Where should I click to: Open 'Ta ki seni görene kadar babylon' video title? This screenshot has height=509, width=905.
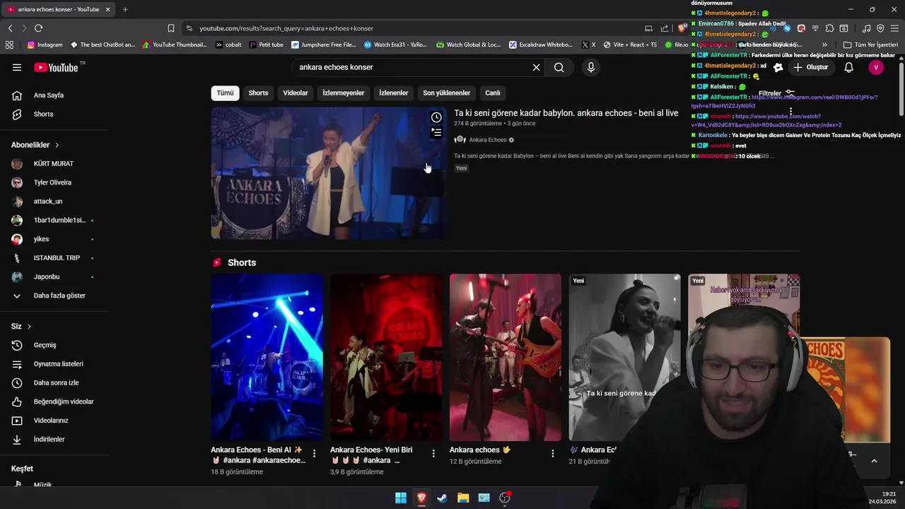tap(566, 113)
